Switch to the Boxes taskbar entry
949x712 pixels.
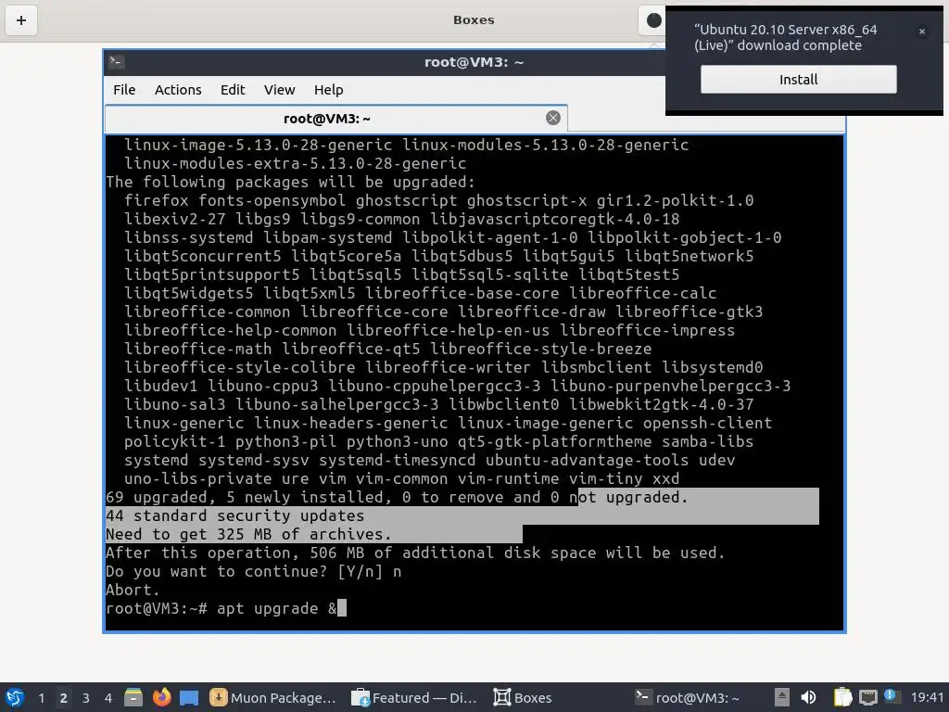523,697
